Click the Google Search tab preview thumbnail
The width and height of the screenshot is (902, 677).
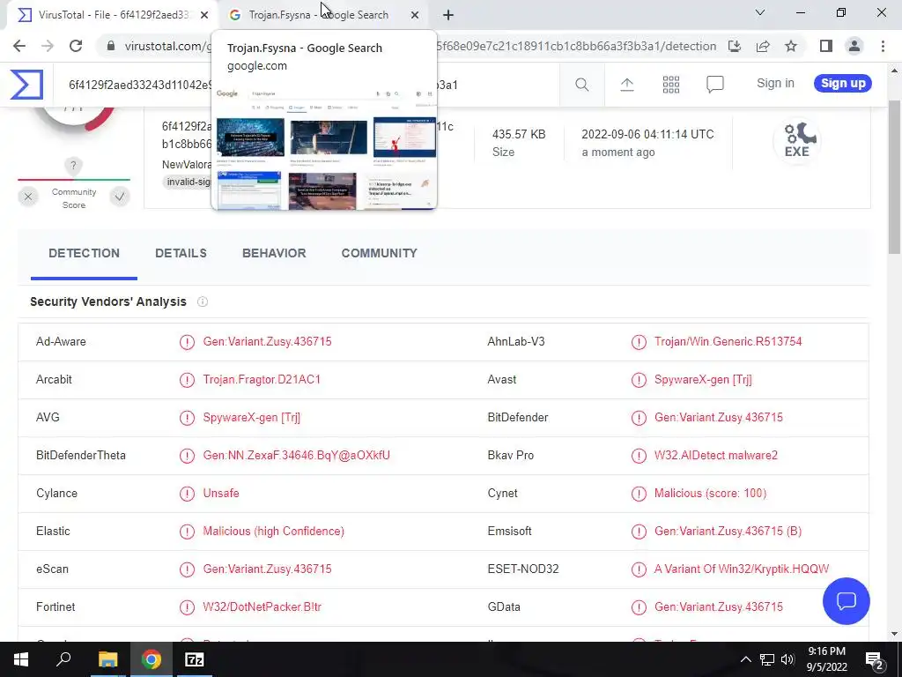tap(324, 148)
